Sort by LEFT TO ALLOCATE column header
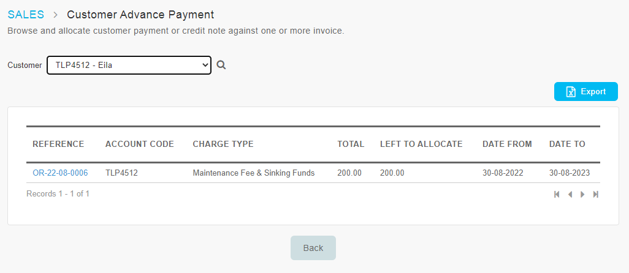Screen dimensions: 629x273 click(421, 144)
